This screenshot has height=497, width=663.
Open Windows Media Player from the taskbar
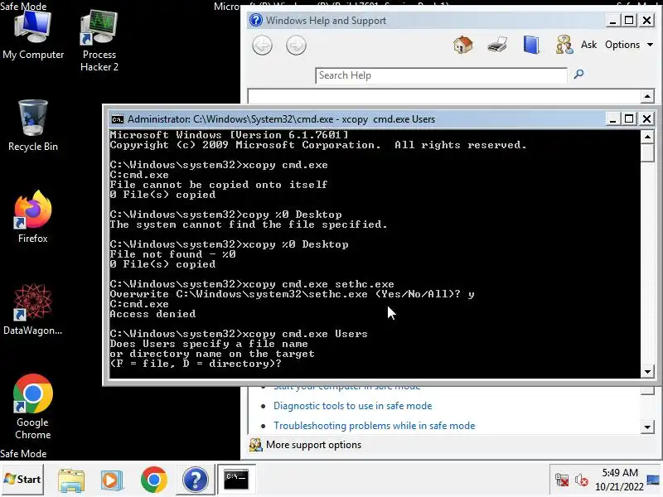pyautogui.click(x=112, y=480)
